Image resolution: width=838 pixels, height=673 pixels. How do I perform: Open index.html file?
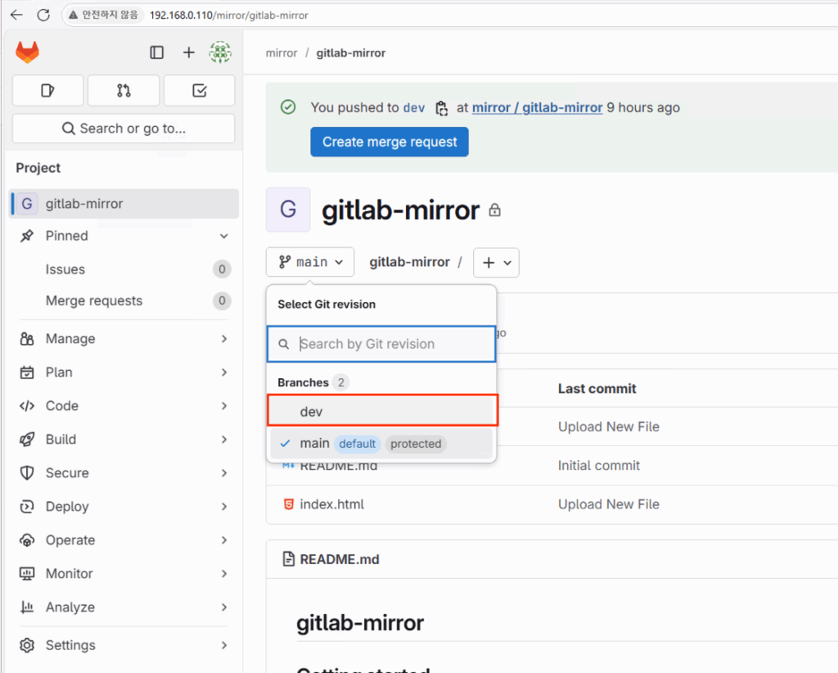(332, 504)
